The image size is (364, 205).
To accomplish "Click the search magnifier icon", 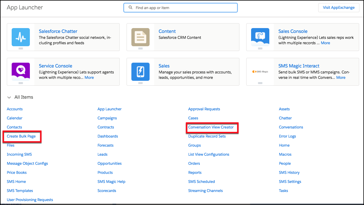I will click(x=131, y=8).
